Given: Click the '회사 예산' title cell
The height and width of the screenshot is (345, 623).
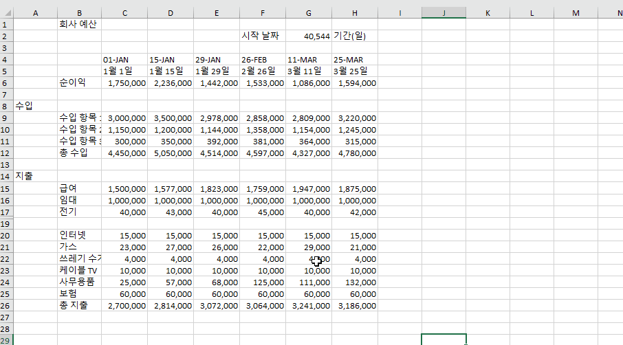Looking at the screenshot, I should click(79, 24).
